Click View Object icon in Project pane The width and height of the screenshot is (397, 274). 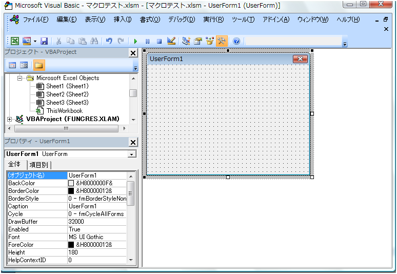(24, 65)
